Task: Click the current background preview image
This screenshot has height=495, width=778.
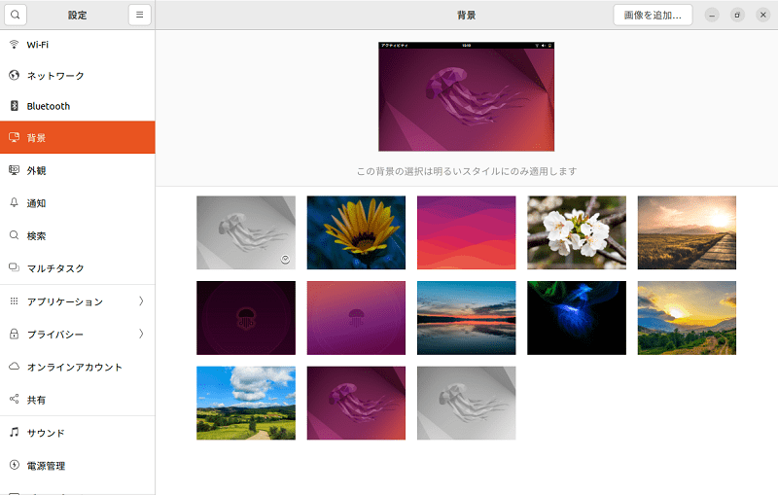Action: pyautogui.click(x=467, y=96)
